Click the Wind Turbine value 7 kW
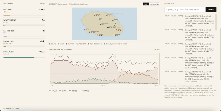Image resolution: width=221 pixels, height=111 pixels. pyautogui.click(x=43, y=20)
